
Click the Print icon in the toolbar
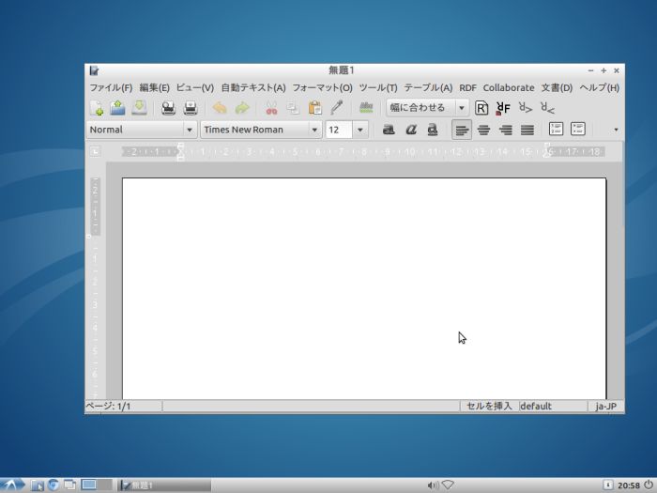(169, 108)
